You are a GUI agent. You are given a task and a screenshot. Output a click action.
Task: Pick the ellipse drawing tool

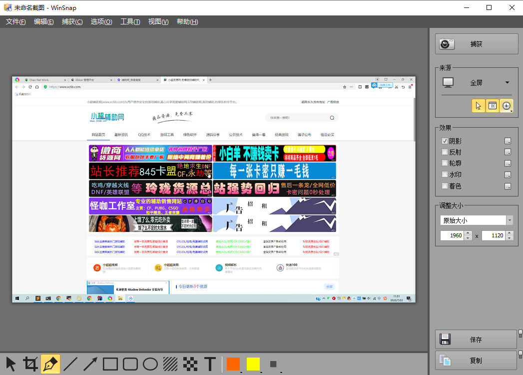[149, 364]
